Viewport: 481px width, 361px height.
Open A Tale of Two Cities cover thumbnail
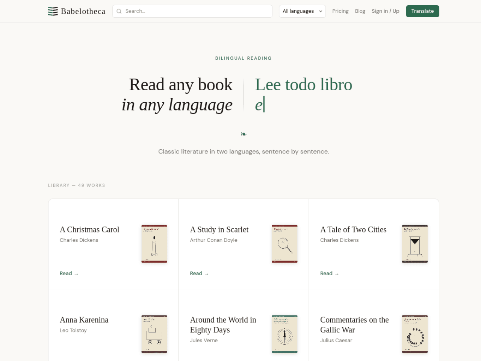point(415,244)
